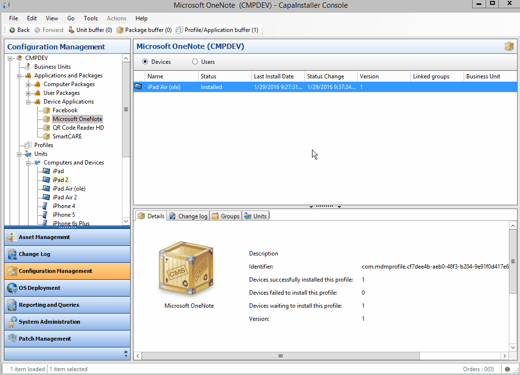Open the Go menu
This screenshot has width=520, height=375.
click(71, 18)
